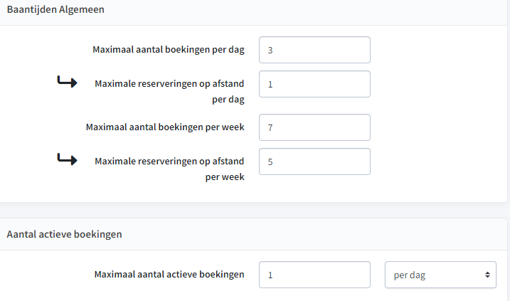Click the Maximaal aantal boekingen per dag label

coord(169,50)
